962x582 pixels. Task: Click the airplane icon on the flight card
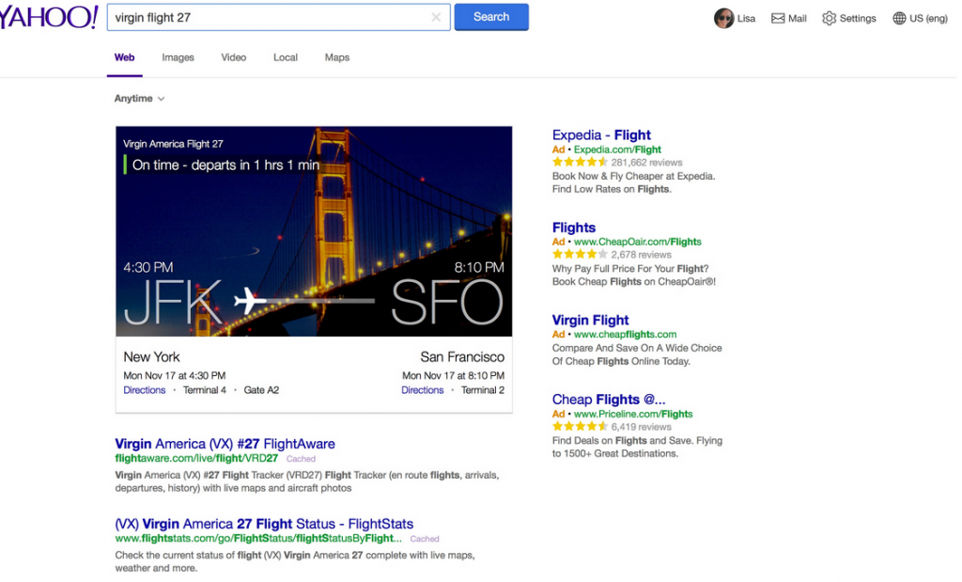click(249, 301)
